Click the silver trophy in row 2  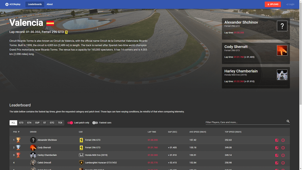(18, 147)
